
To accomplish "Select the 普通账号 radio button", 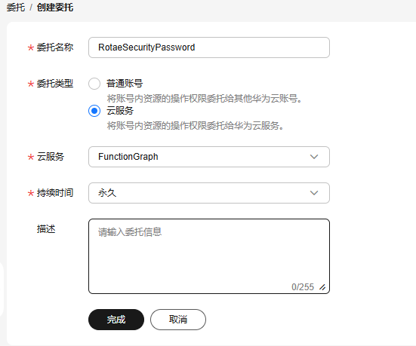I will coord(94,84).
